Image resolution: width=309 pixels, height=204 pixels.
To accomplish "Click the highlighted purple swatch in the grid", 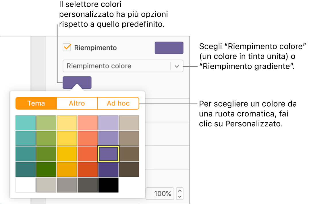I will (108, 154).
